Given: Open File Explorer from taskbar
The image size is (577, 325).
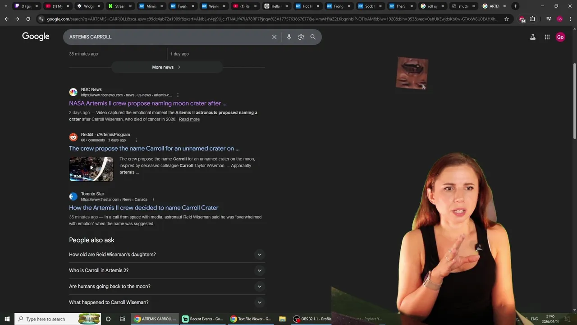Looking at the screenshot, I should pos(282,319).
